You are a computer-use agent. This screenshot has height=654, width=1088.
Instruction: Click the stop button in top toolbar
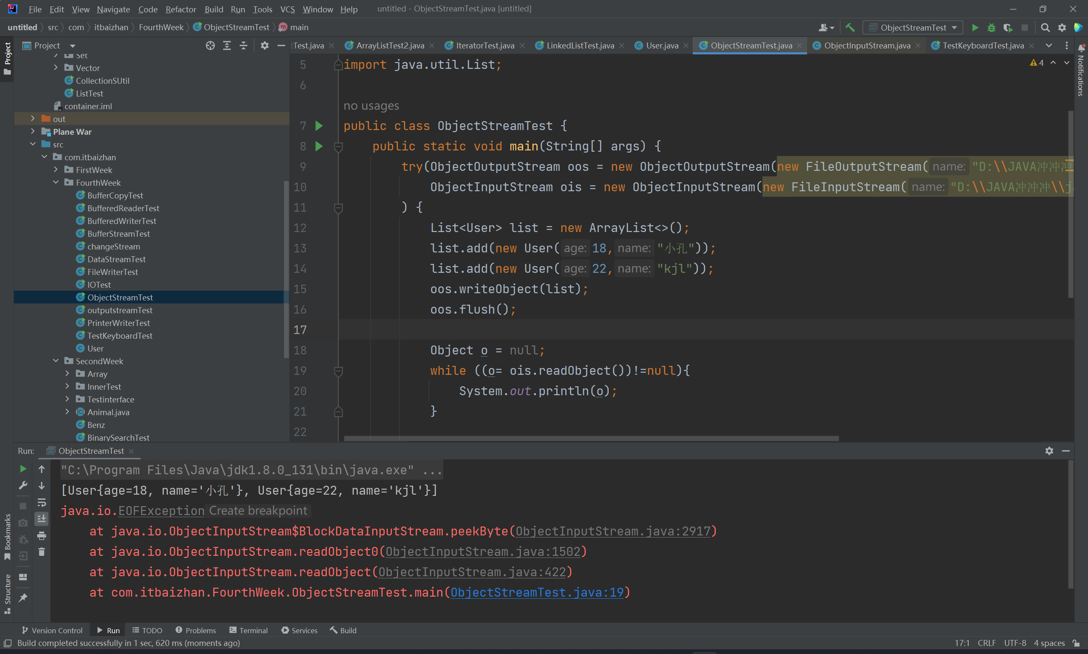1025,28
